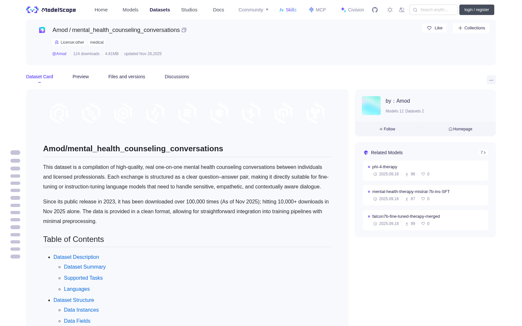522x326 pixels.
Task: Switch to the Preview tab
Action: (81, 77)
